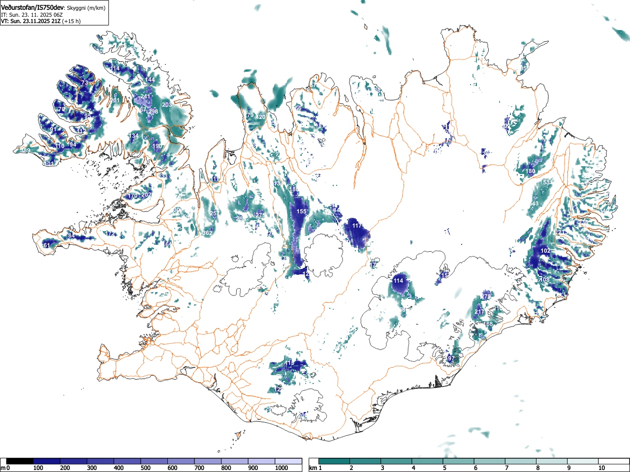Click the legend unit label km 1
The height and width of the screenshot is (472, 630).
(315, 468)
